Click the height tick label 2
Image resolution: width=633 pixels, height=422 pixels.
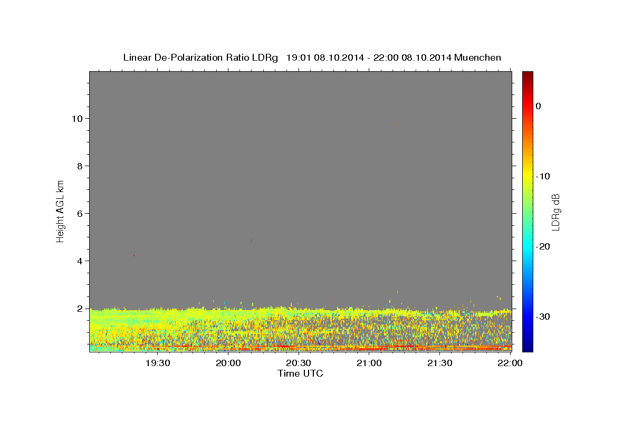point(80,308)
